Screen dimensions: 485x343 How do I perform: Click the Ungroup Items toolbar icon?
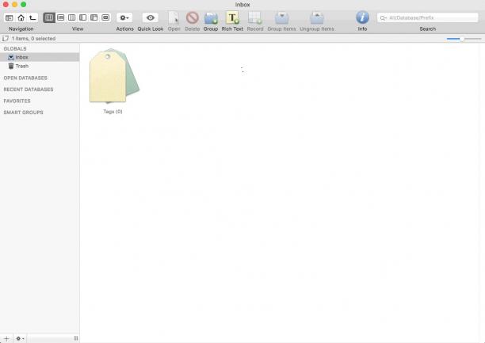pos(317,17)
